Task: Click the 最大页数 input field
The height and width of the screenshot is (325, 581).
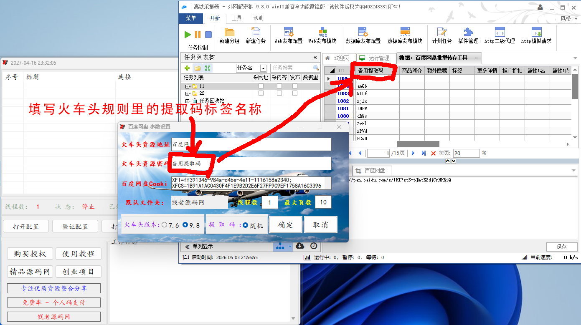Action: click(323, 202)
